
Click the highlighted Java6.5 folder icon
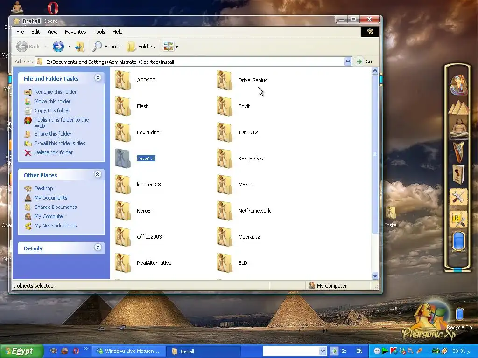click(x=123, y=158)
